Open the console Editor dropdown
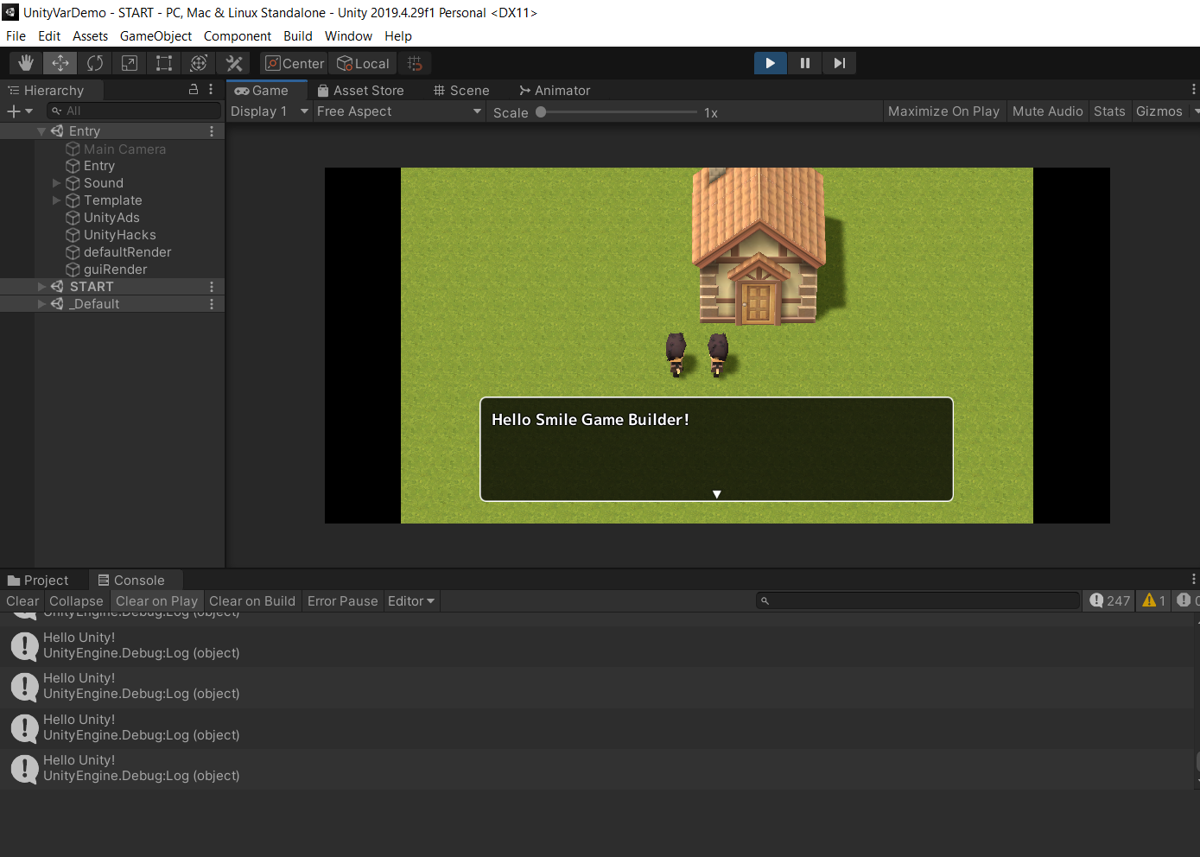The height and width of the screenshot is (857, 1200). (411, 601)
